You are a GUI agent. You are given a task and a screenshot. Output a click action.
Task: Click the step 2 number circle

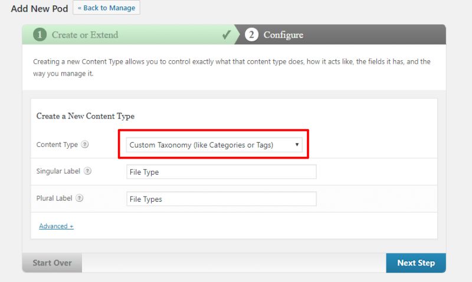(251, 35)
